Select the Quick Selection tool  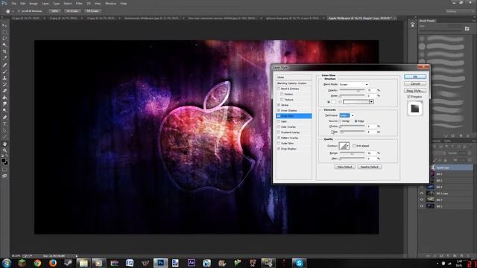tap(4, 45)
